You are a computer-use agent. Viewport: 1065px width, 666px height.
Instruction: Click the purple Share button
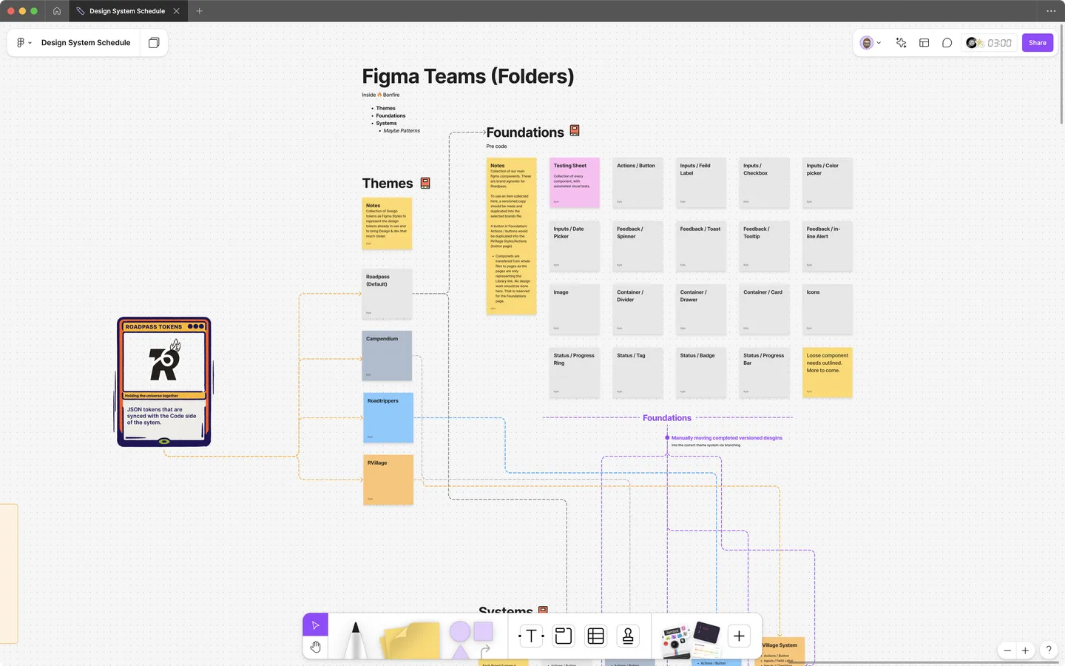1037,43
